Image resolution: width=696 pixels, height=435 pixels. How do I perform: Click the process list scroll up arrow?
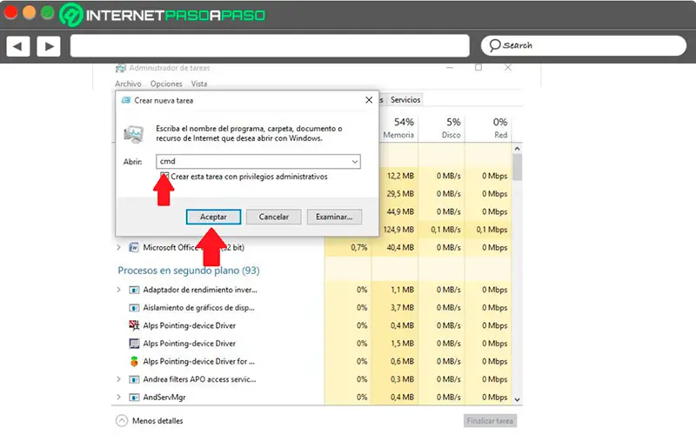tap(517, 149)
